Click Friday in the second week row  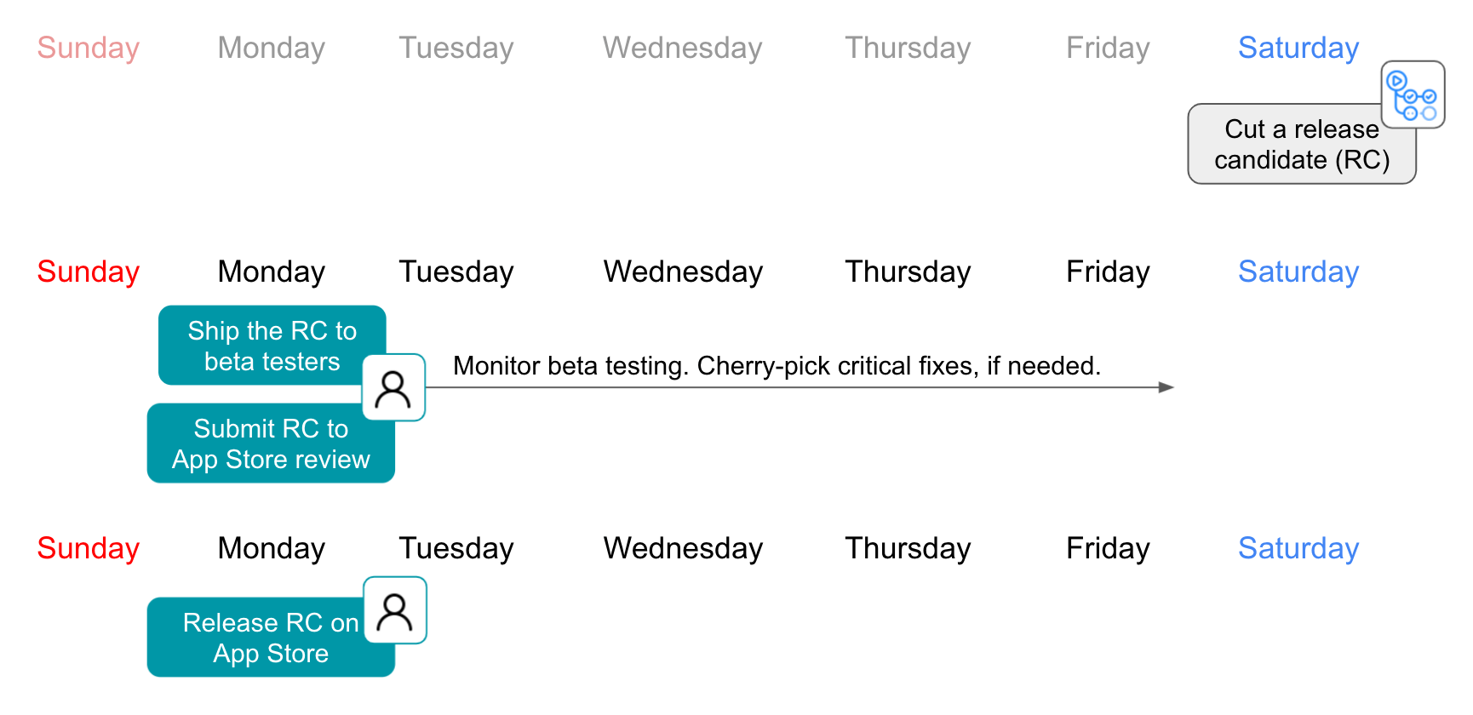1108,272
